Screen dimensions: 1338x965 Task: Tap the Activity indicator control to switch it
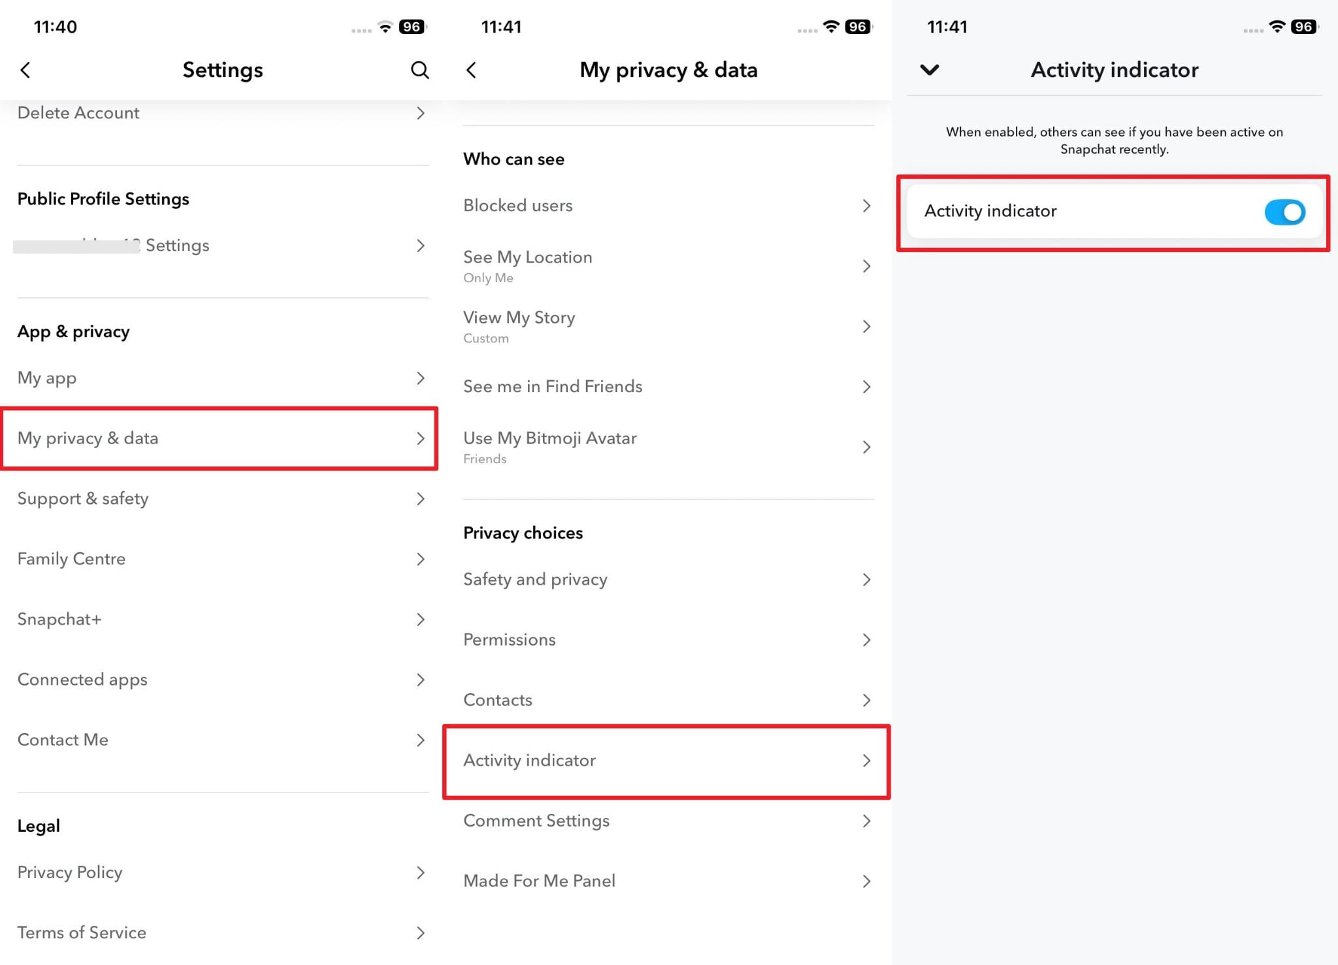tap(1284, 212)
